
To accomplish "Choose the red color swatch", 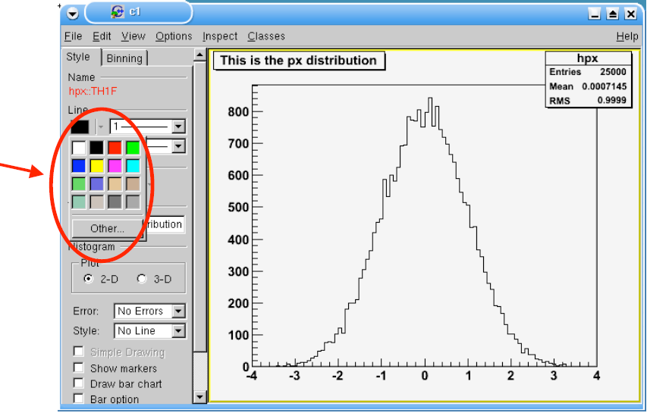I will (115, 148).
